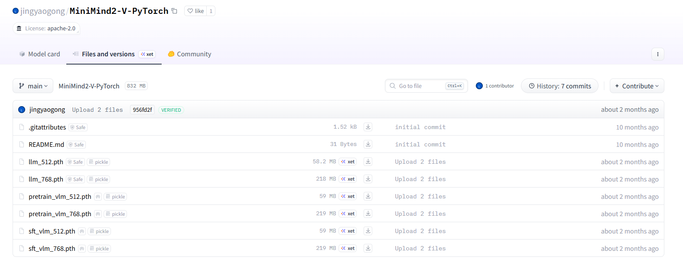Download pretrain_vlm_512.pth

[368, 196]
